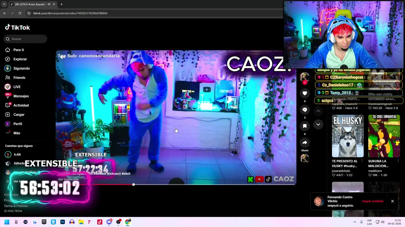
Task: Click the Share arrow icon
Action: click(305, 143)
